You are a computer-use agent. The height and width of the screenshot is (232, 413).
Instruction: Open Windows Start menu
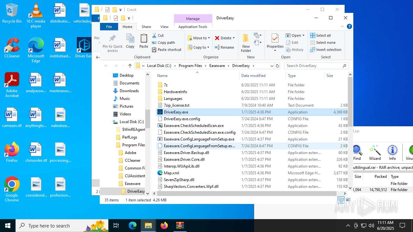tap(8, 226)
